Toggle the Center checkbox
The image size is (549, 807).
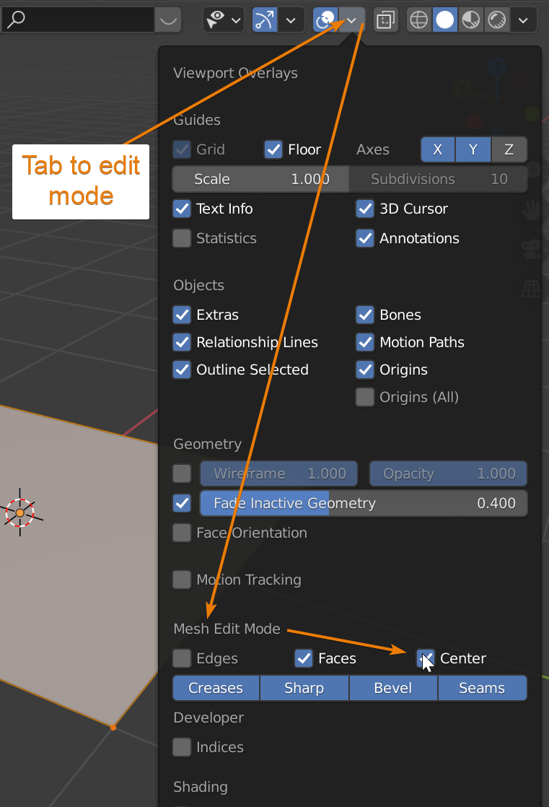426,658
